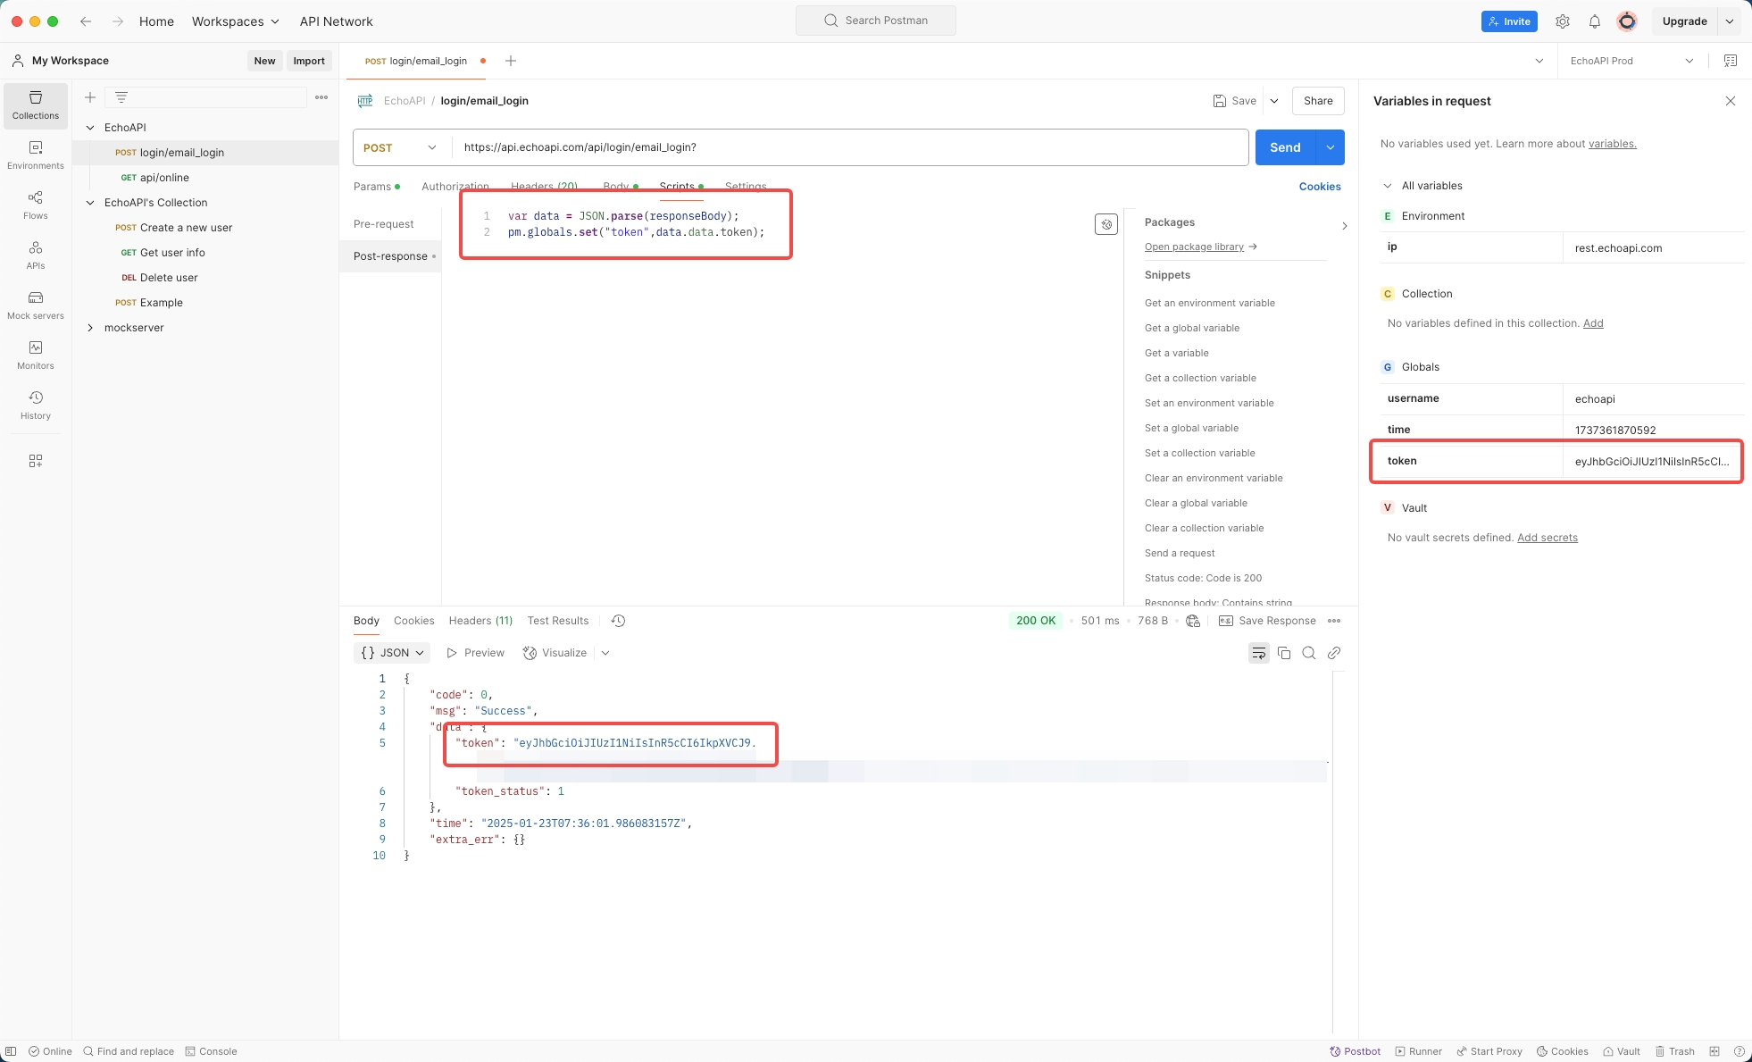This screenshot has height=1062, width=1752.
Task: Open the Flows sidebar panel
Action: click(36, 205)
